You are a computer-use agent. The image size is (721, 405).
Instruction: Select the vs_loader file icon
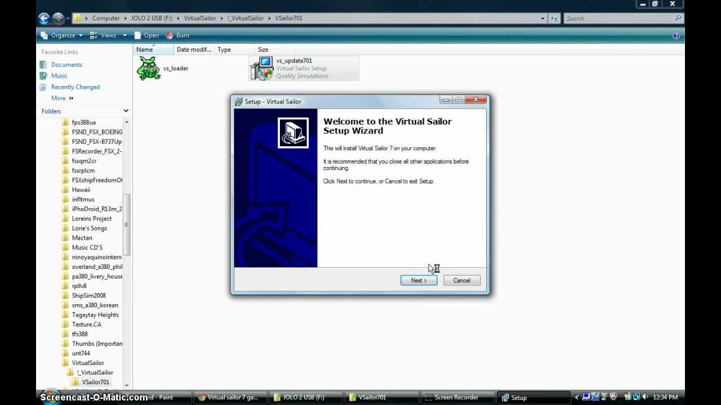point(149,68)
